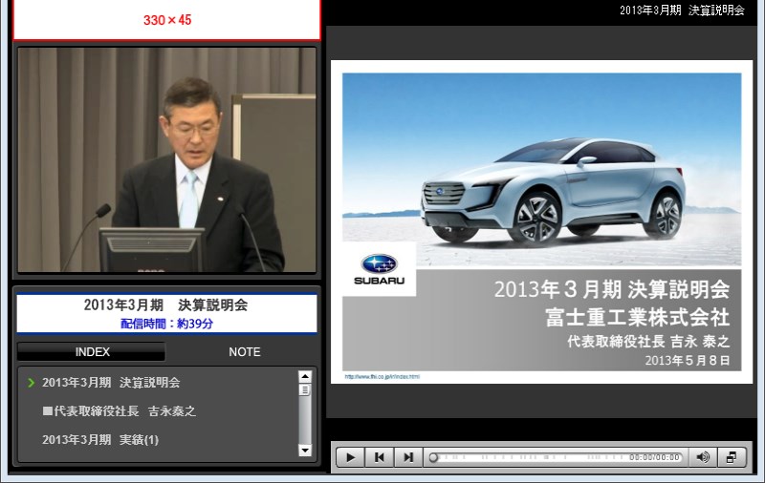Skip to the next chapter

coord(408,457)
